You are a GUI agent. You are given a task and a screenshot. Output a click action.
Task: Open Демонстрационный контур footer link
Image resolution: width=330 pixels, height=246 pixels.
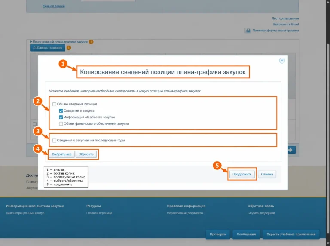point(25,213)
